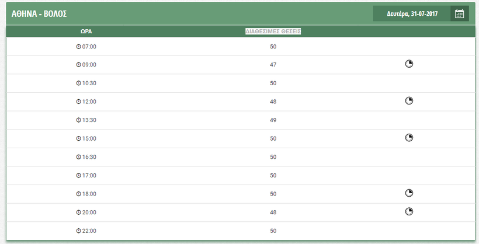The width and height of the screenshot is (479, 244).
Task: Click the timer icon for 15:00 departure
Action: (409, 138)
